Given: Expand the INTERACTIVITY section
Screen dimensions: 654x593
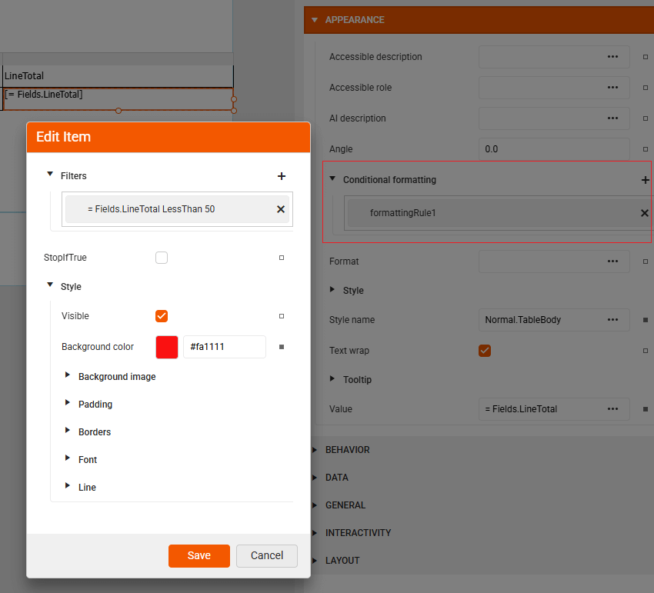Looking at the screenshot, I should (315, 533).
